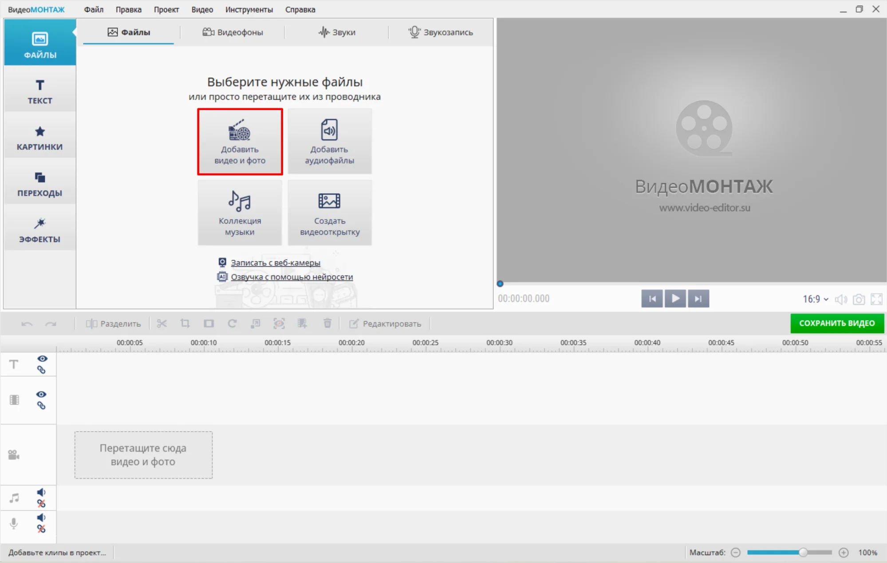887x563 pixels.
Task: Click Озвучка с помощью нейросети link
Action: click(x=292, y=277)
